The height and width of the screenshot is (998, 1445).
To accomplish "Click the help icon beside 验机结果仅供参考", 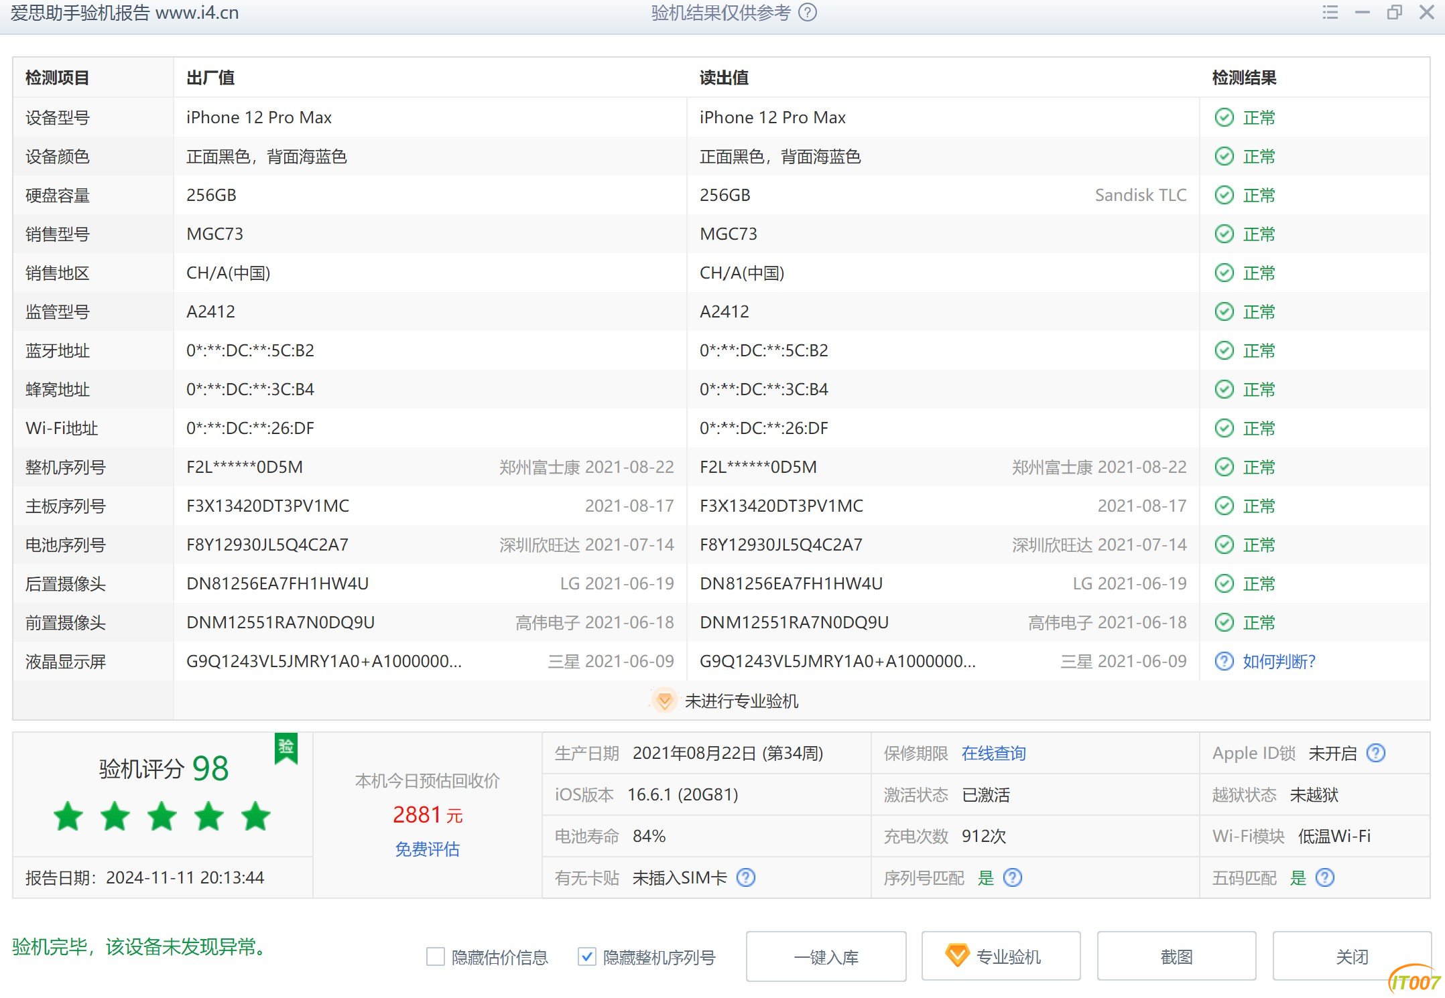I will 808,13.
